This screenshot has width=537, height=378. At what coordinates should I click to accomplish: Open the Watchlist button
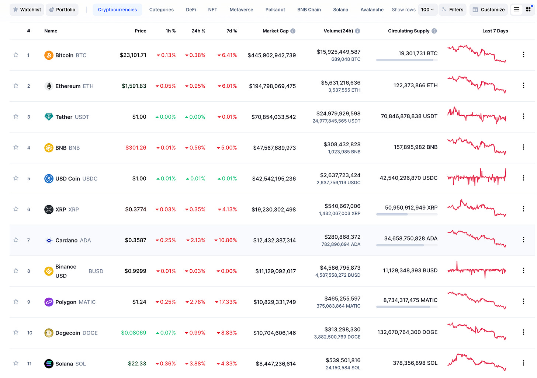[x=27, y=10]
